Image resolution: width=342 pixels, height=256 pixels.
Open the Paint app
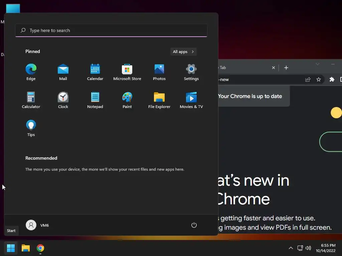click(x=127, y=100)
